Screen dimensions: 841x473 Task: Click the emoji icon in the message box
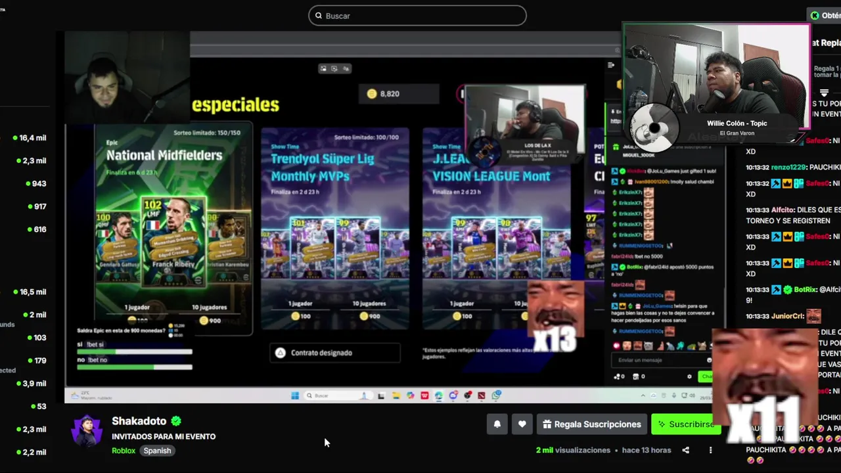709,360
